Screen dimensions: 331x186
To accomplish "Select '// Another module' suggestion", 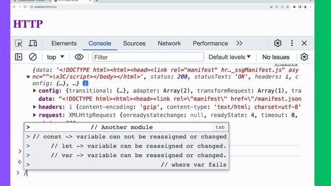I will pyautogui.click(x=126, y=127).
